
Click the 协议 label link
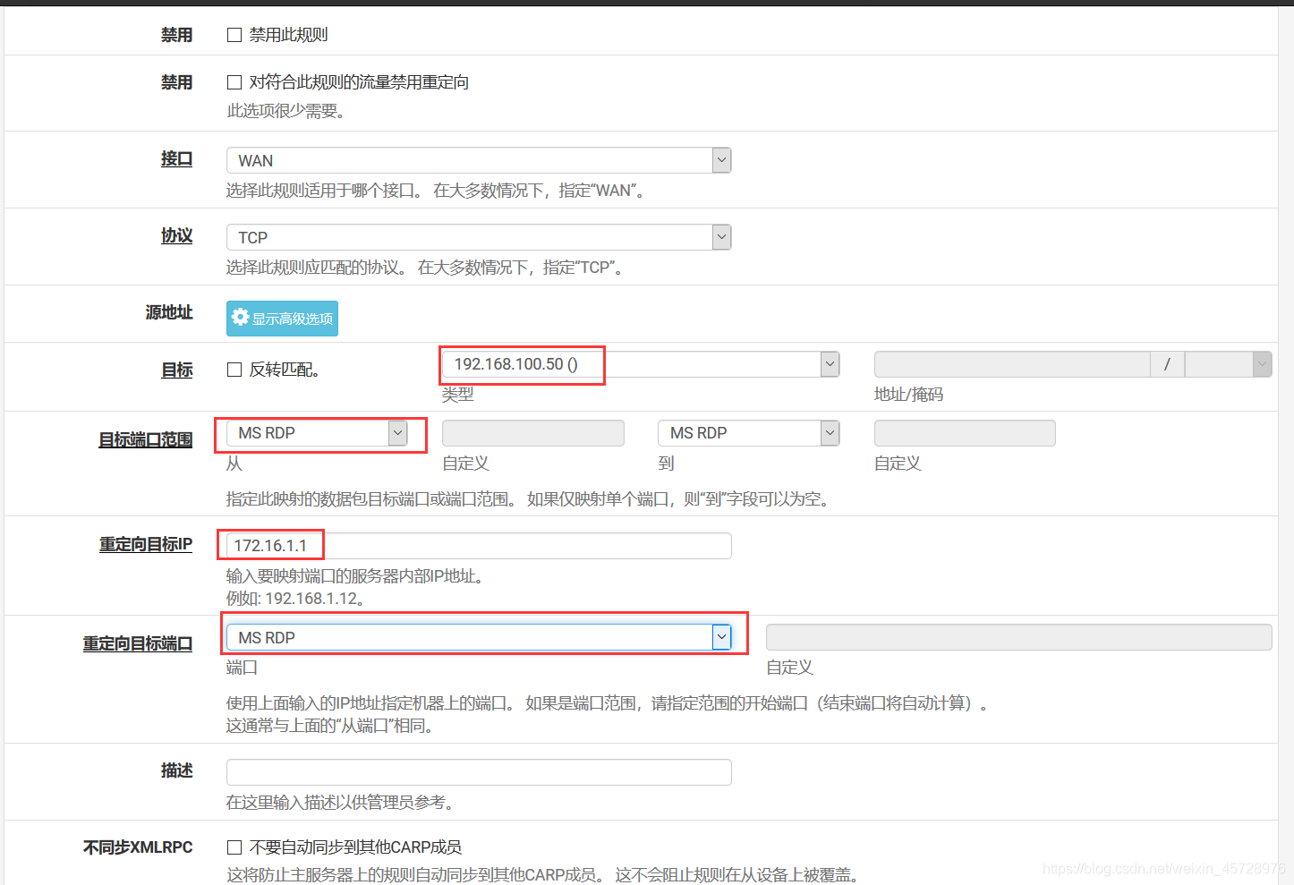coord(176,236)
